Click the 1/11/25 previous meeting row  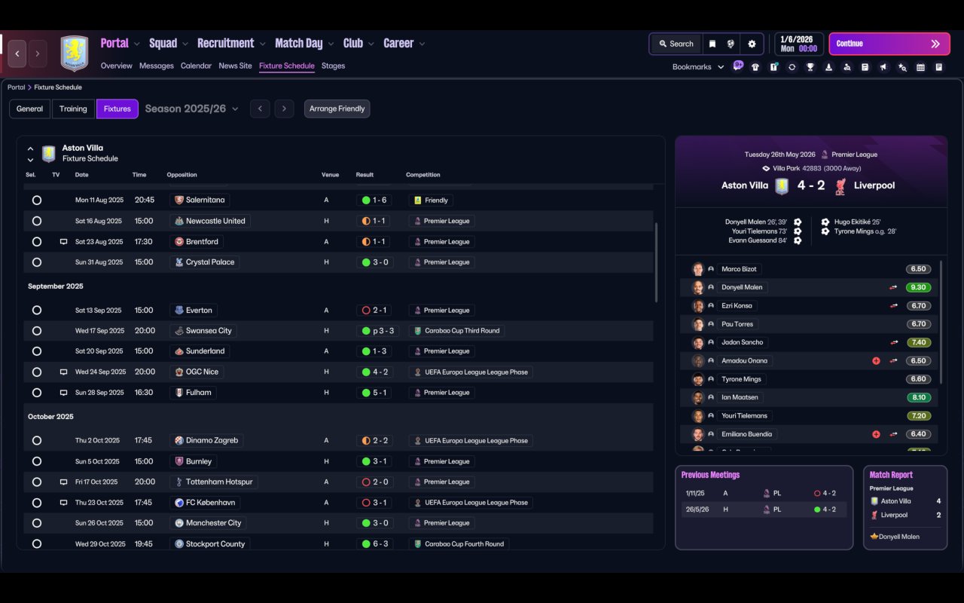coord(764,494)
